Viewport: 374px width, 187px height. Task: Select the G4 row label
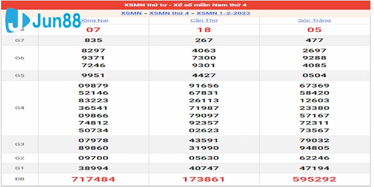[20, 108]
